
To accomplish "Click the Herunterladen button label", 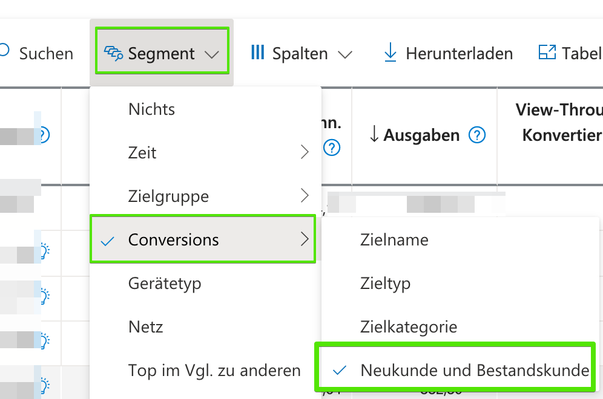I will pyautogui.click(x=459, y=54).
